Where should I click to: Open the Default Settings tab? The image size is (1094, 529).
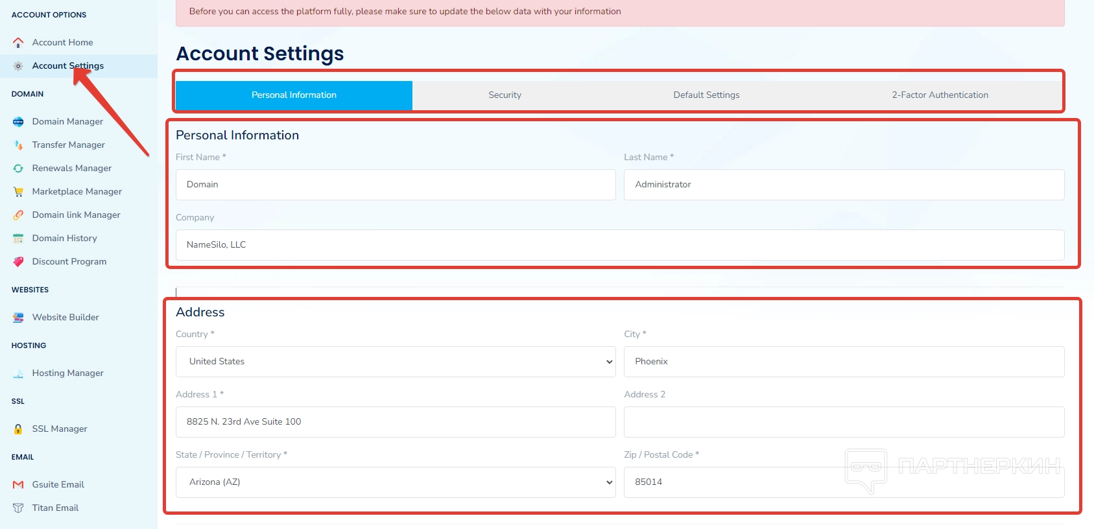(706, 95)
